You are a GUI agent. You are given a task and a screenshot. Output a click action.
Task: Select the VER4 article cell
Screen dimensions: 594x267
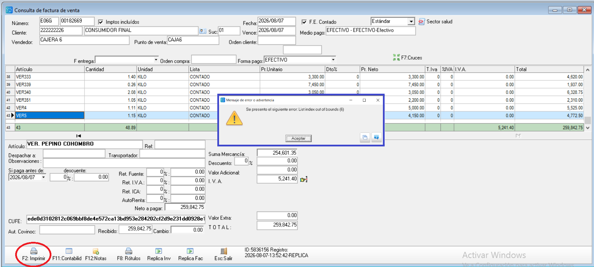coord(50,108)
